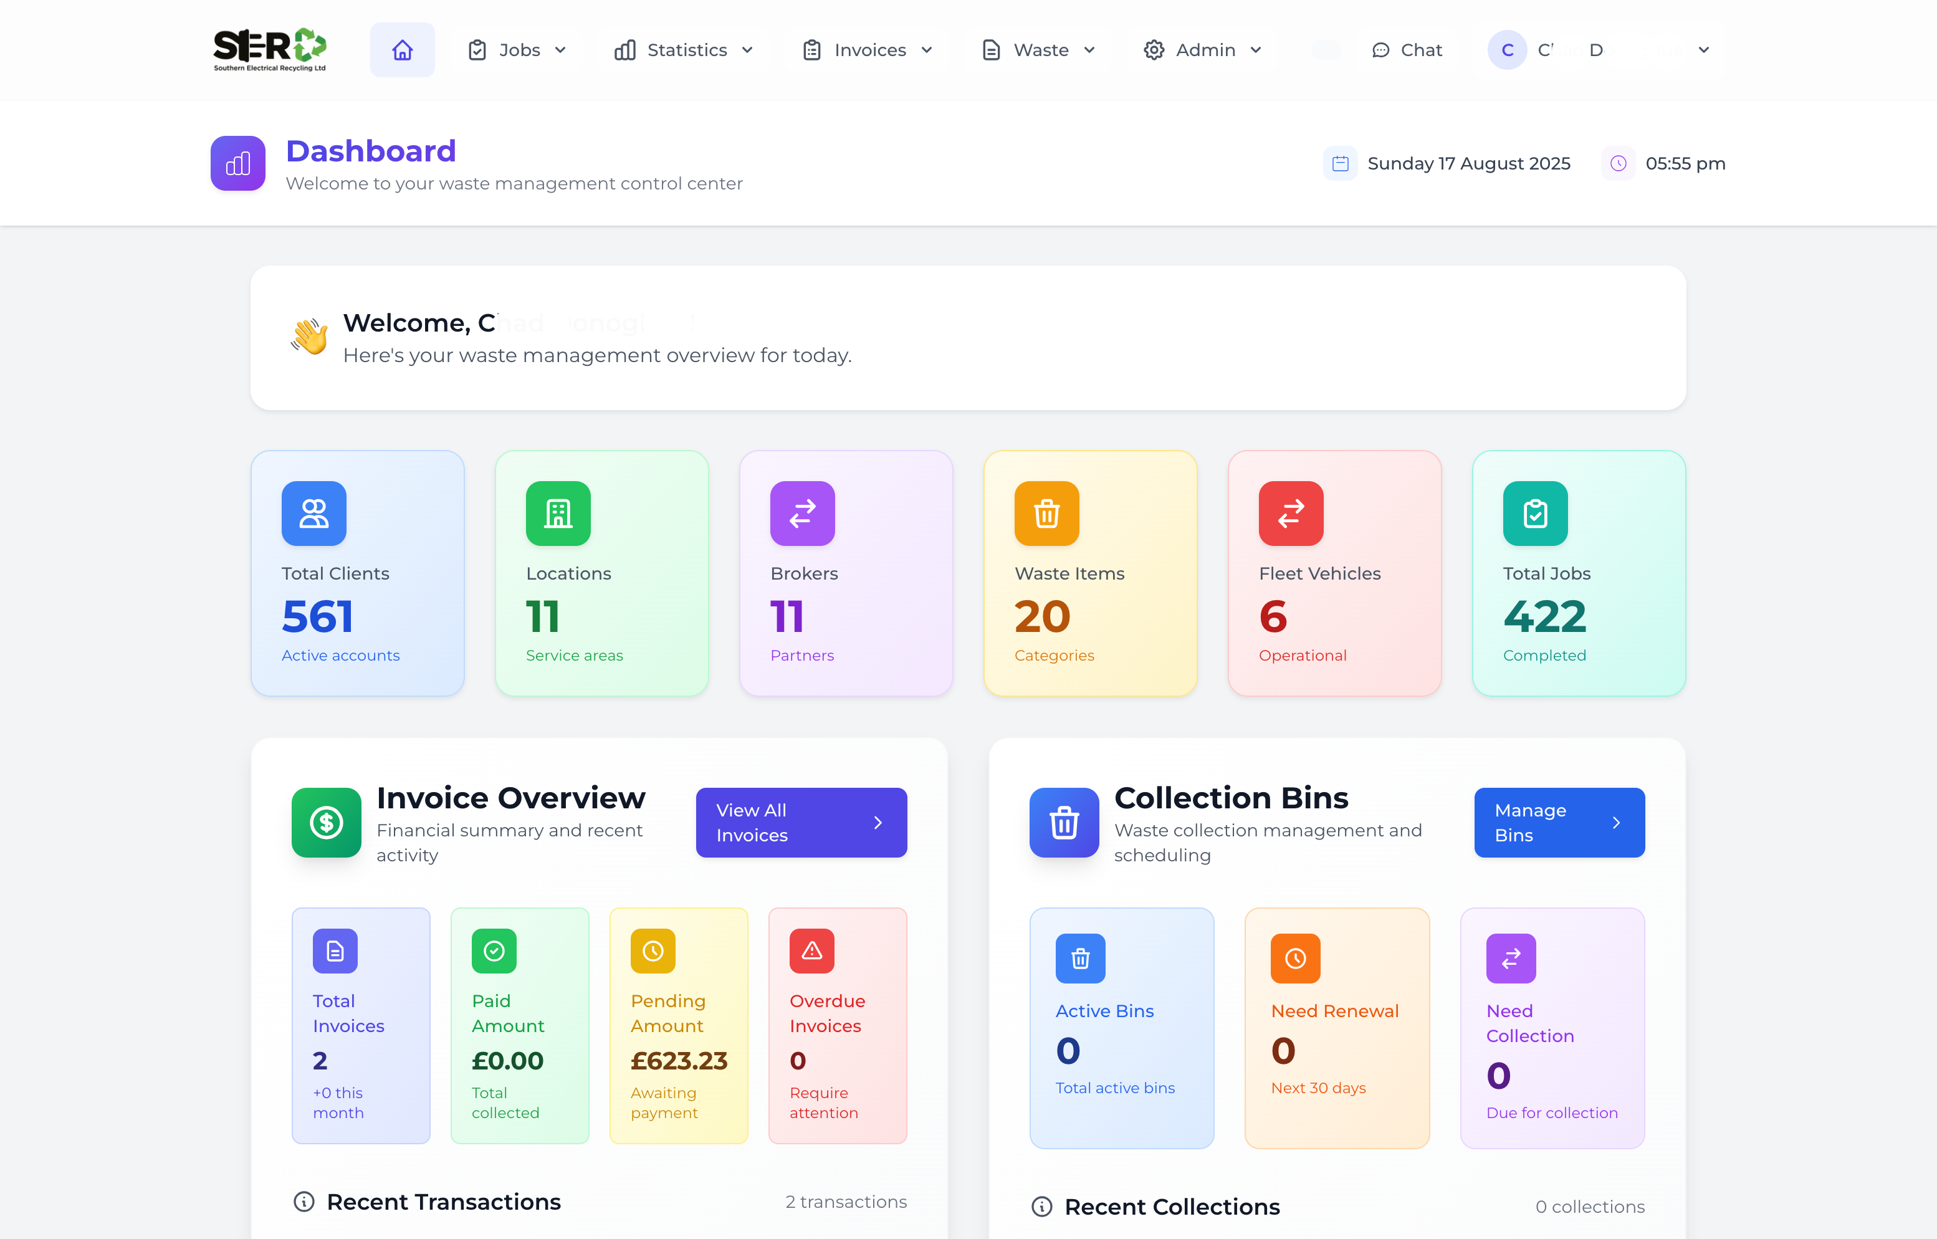The image size is (1937, 1239).
Task: Click the Brokers transfer arrows icon
Action: 802,514
